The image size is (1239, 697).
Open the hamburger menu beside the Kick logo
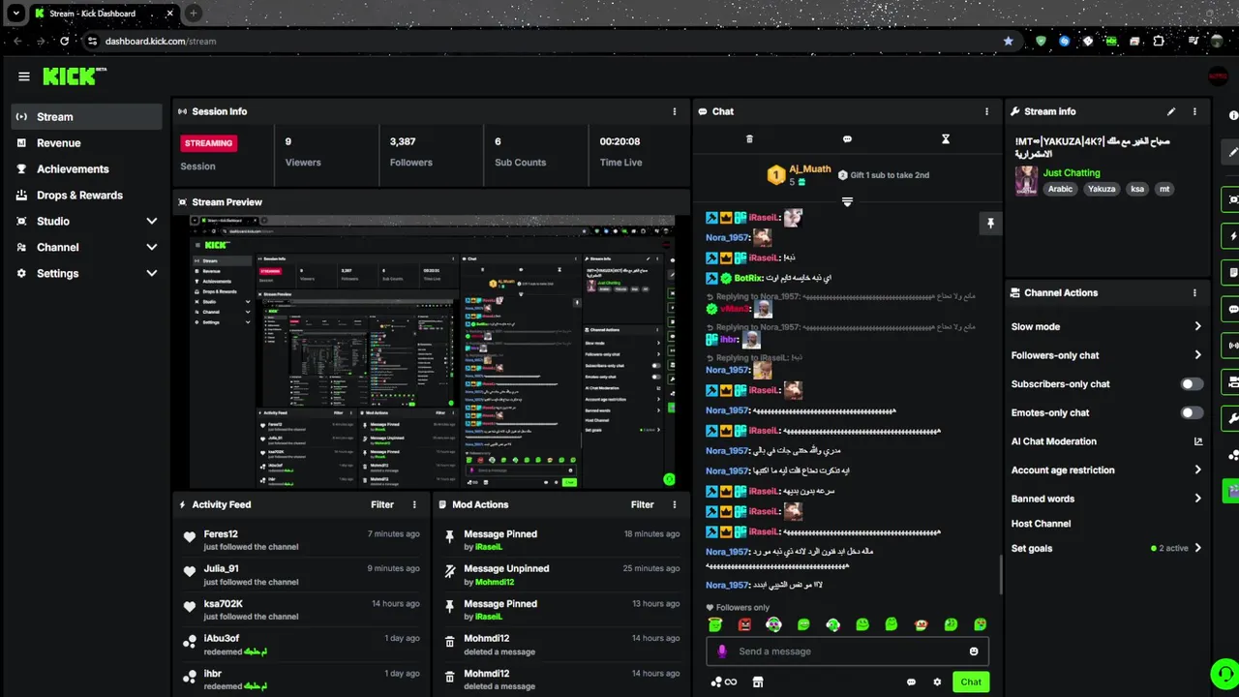click(x=24, y=76)
